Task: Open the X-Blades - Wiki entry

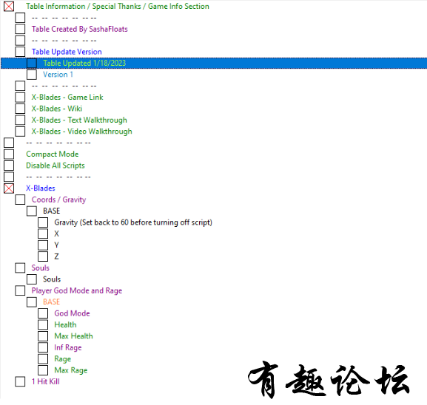Action: [x=57, y=109]
